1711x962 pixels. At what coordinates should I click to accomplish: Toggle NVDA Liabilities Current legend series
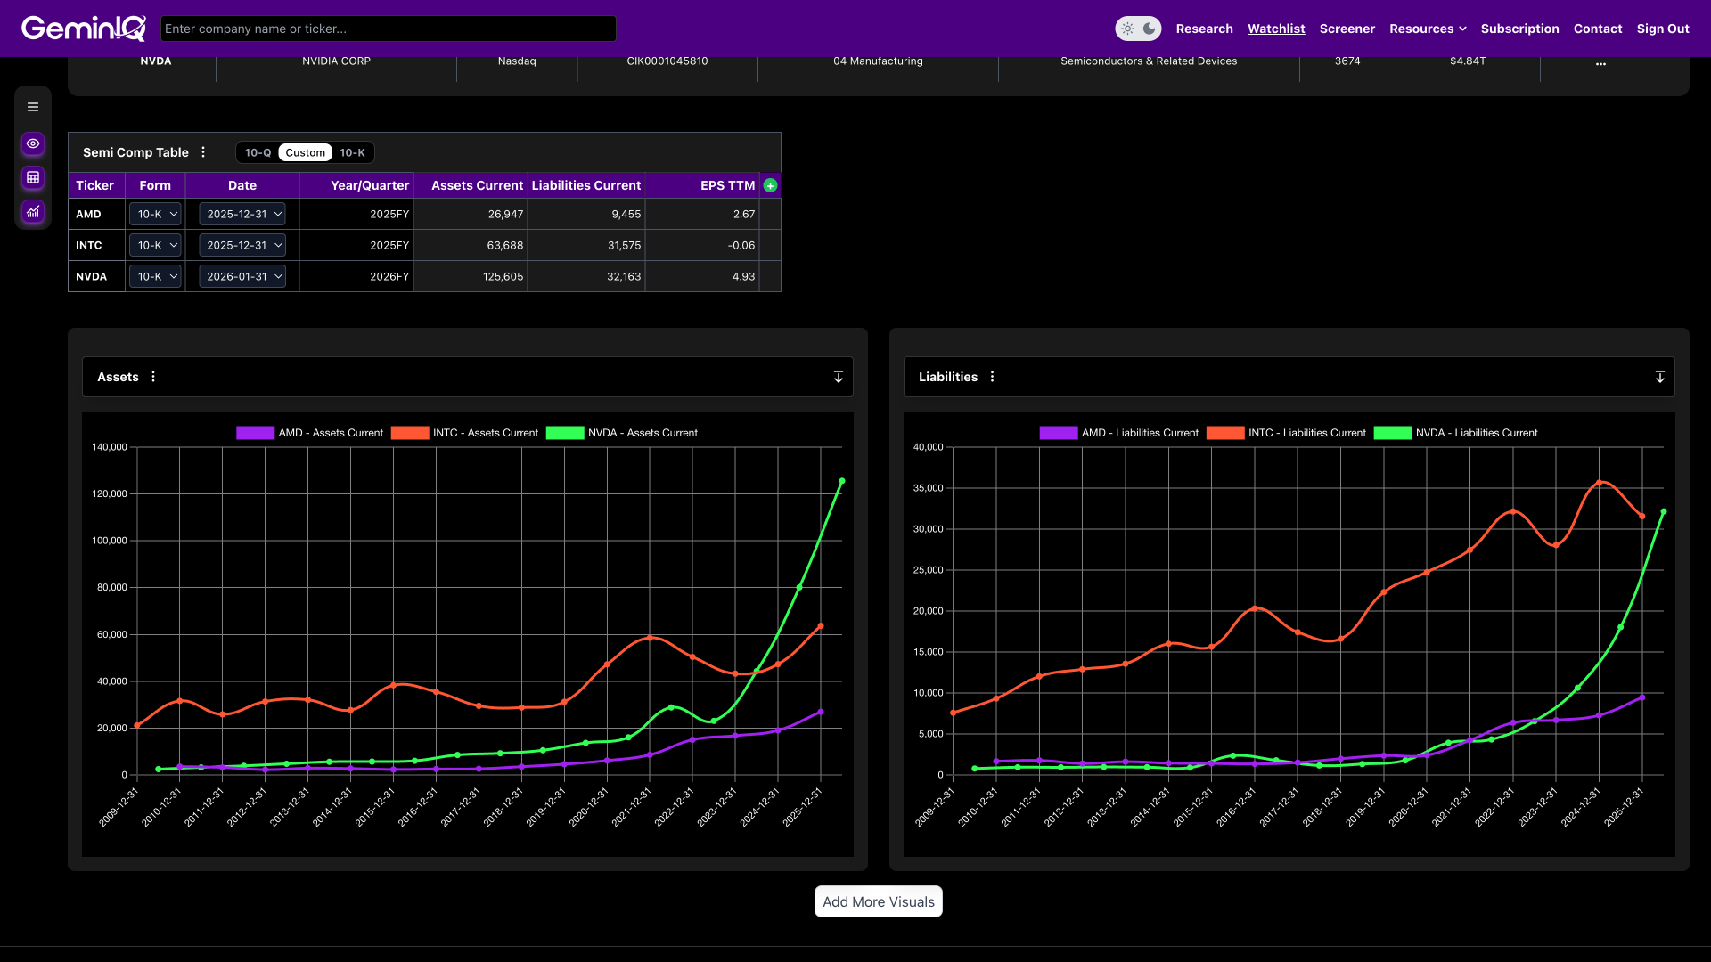tap(1456, 433)
